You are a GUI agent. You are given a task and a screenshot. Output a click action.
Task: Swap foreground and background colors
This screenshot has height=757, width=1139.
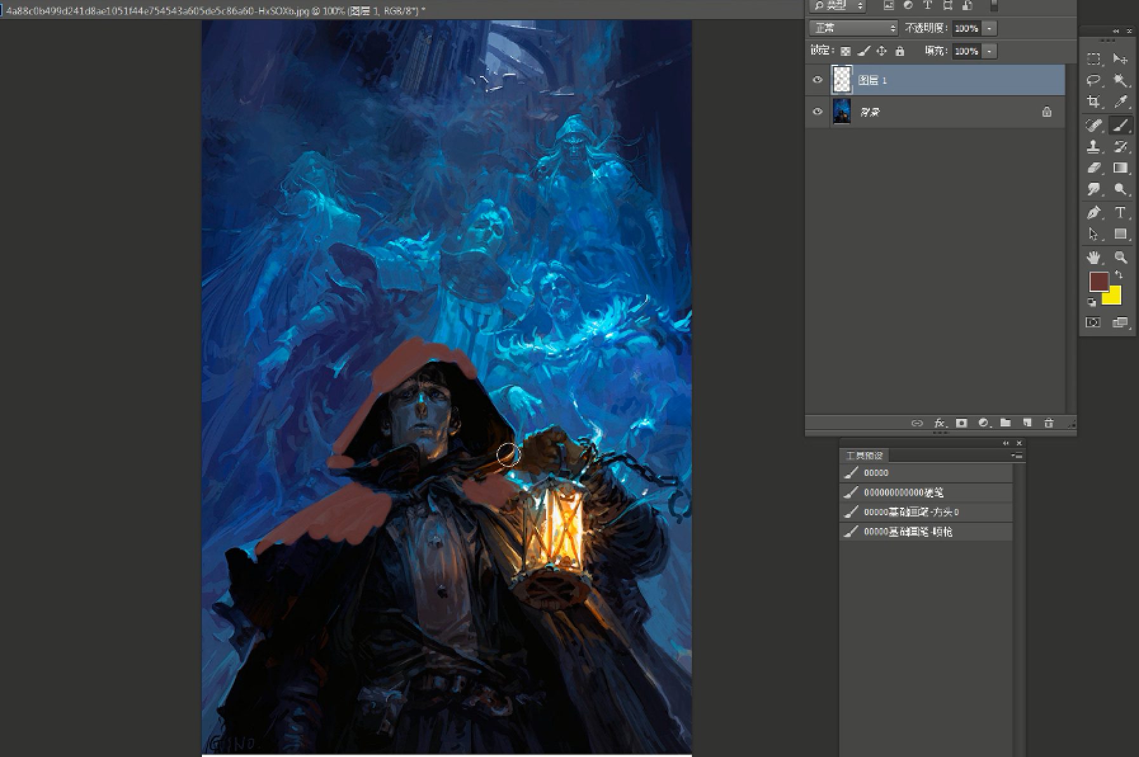click(1119, 275)
